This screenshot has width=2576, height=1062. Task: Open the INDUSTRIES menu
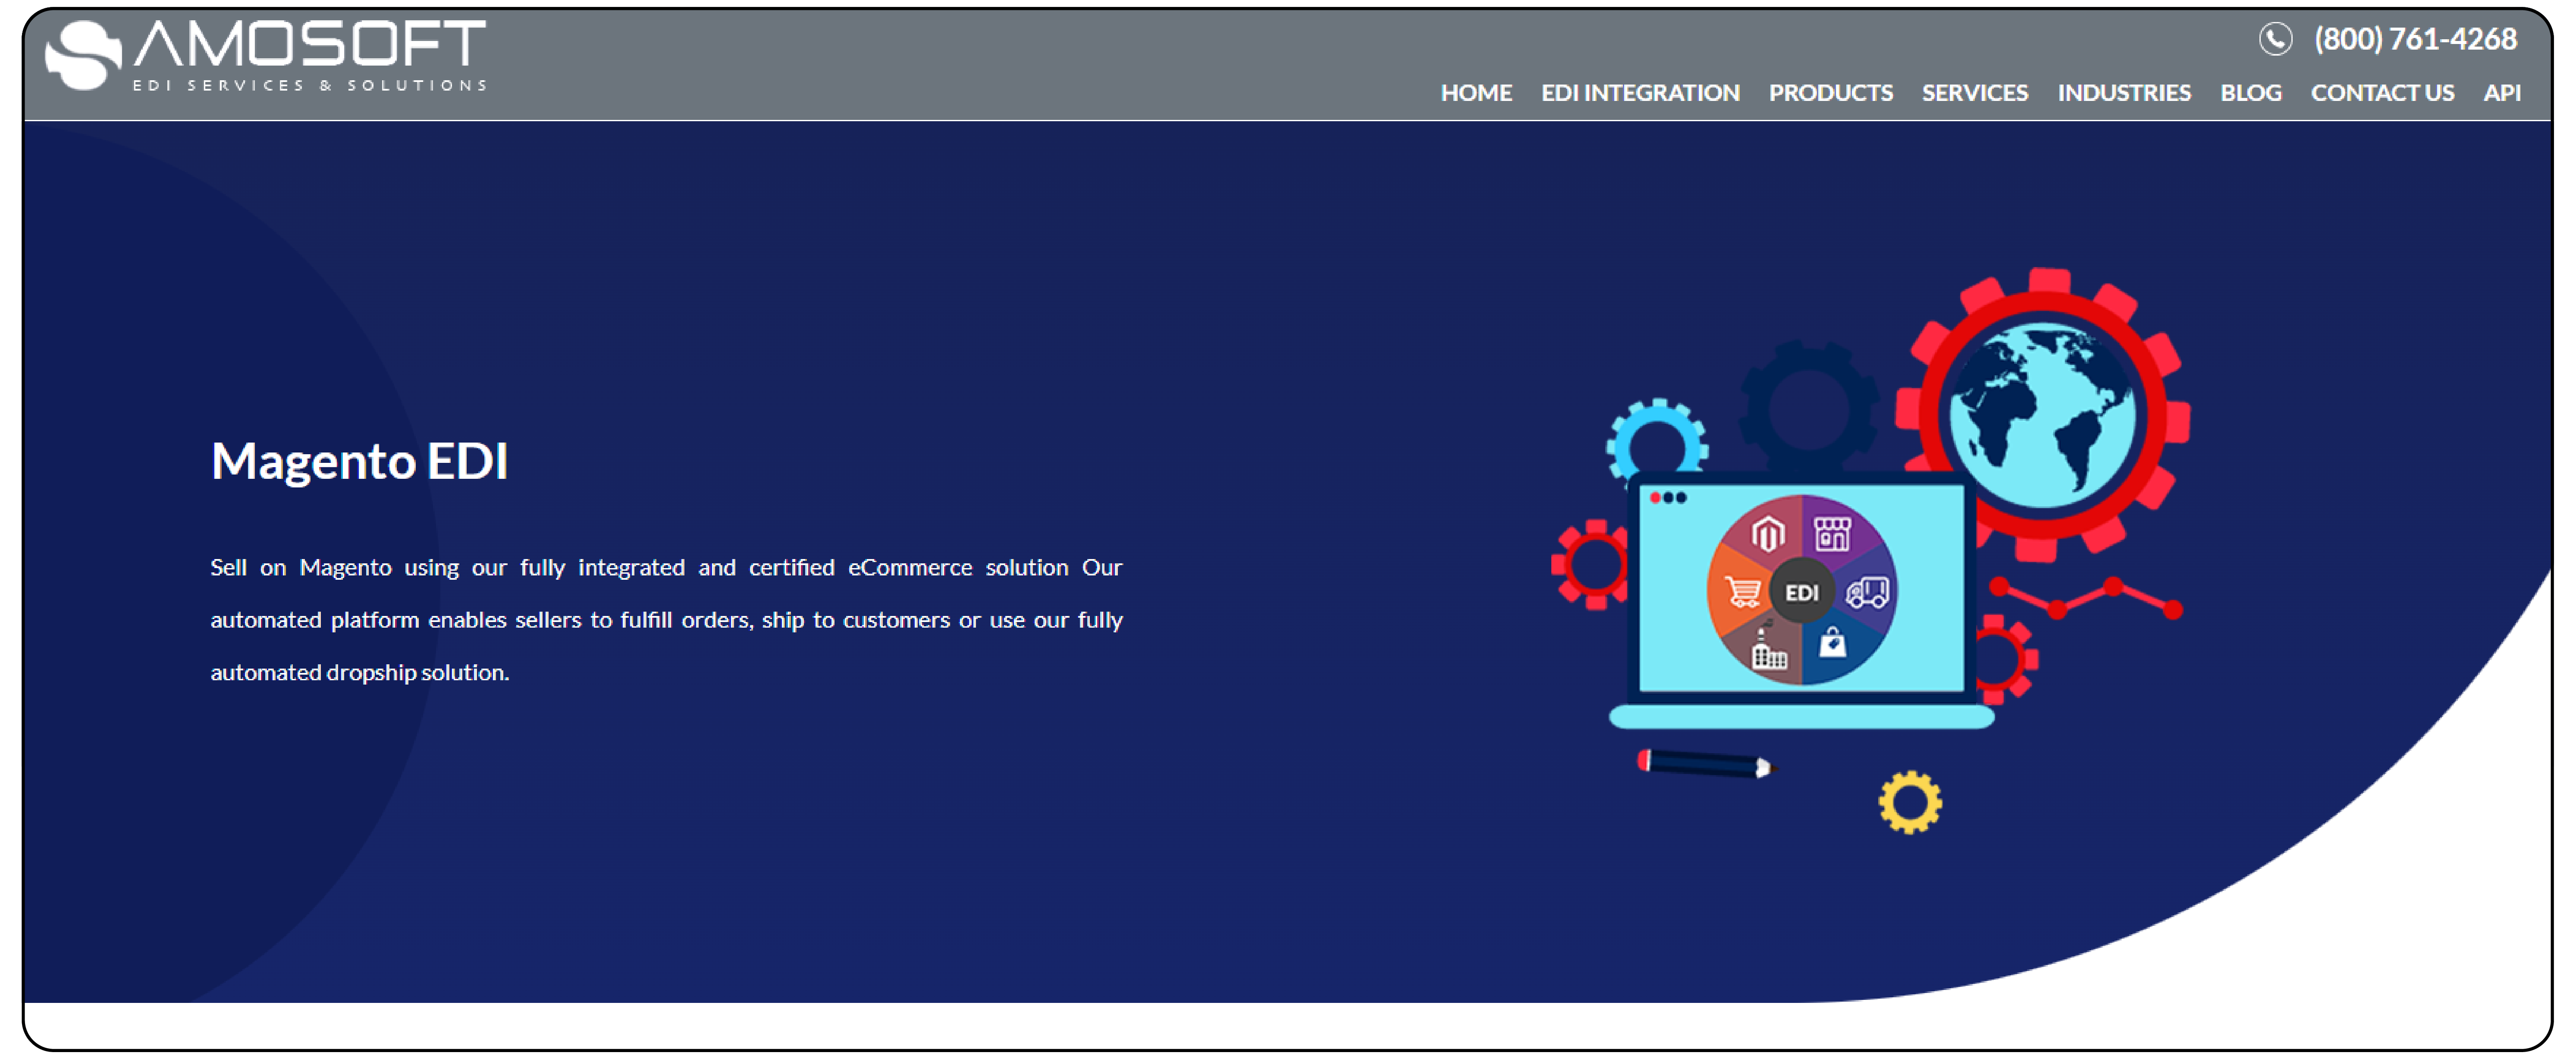[2124, 93]
